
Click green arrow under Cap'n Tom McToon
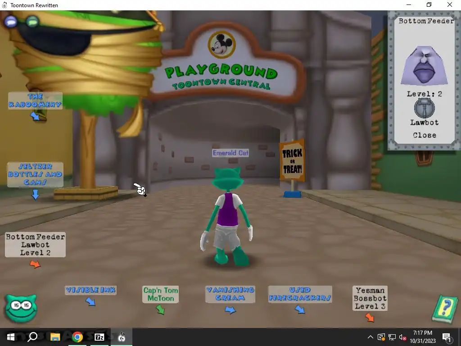coord(160,310)
